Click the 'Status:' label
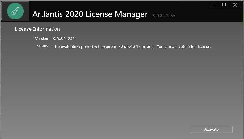244x139 pixels. coord(43,46)
